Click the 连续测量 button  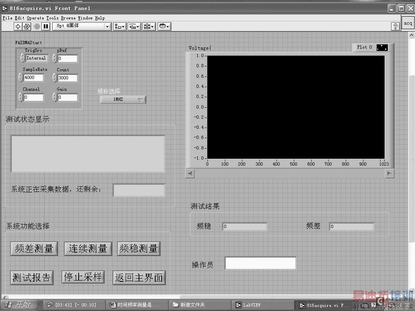pos(88,249)
